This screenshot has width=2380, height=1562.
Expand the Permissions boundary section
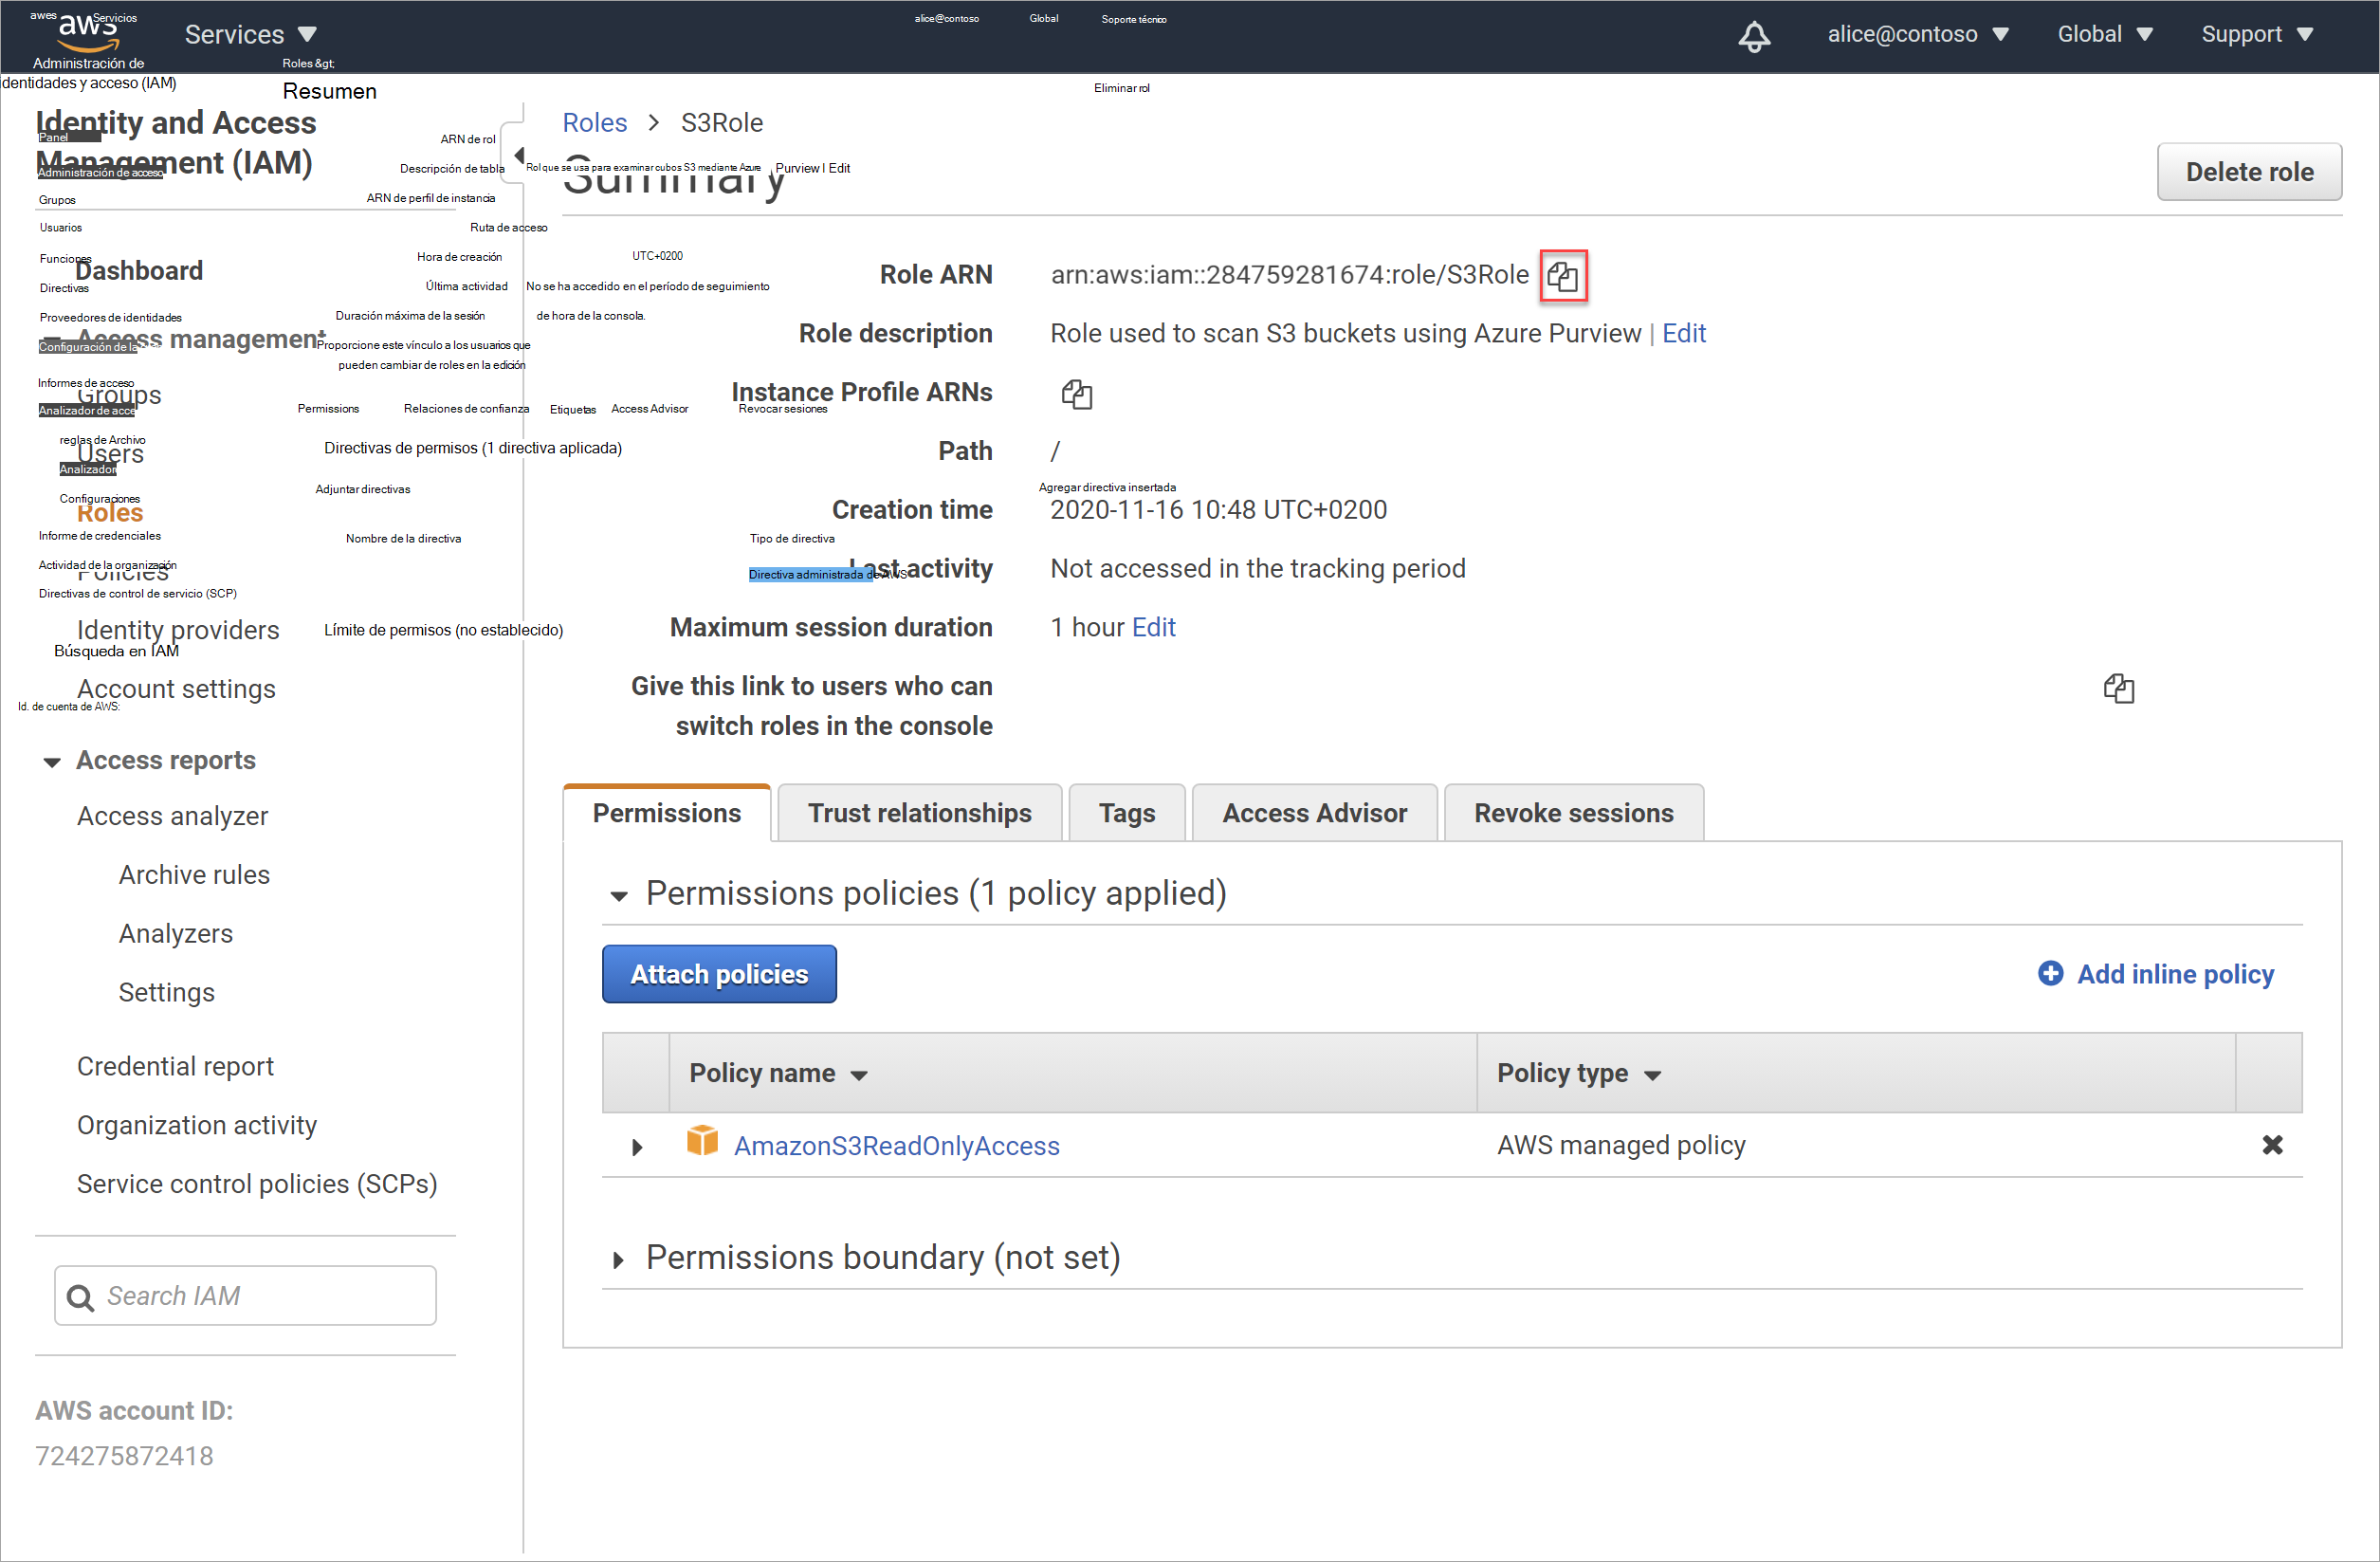pyautogui.click(x=618, y=1260)
